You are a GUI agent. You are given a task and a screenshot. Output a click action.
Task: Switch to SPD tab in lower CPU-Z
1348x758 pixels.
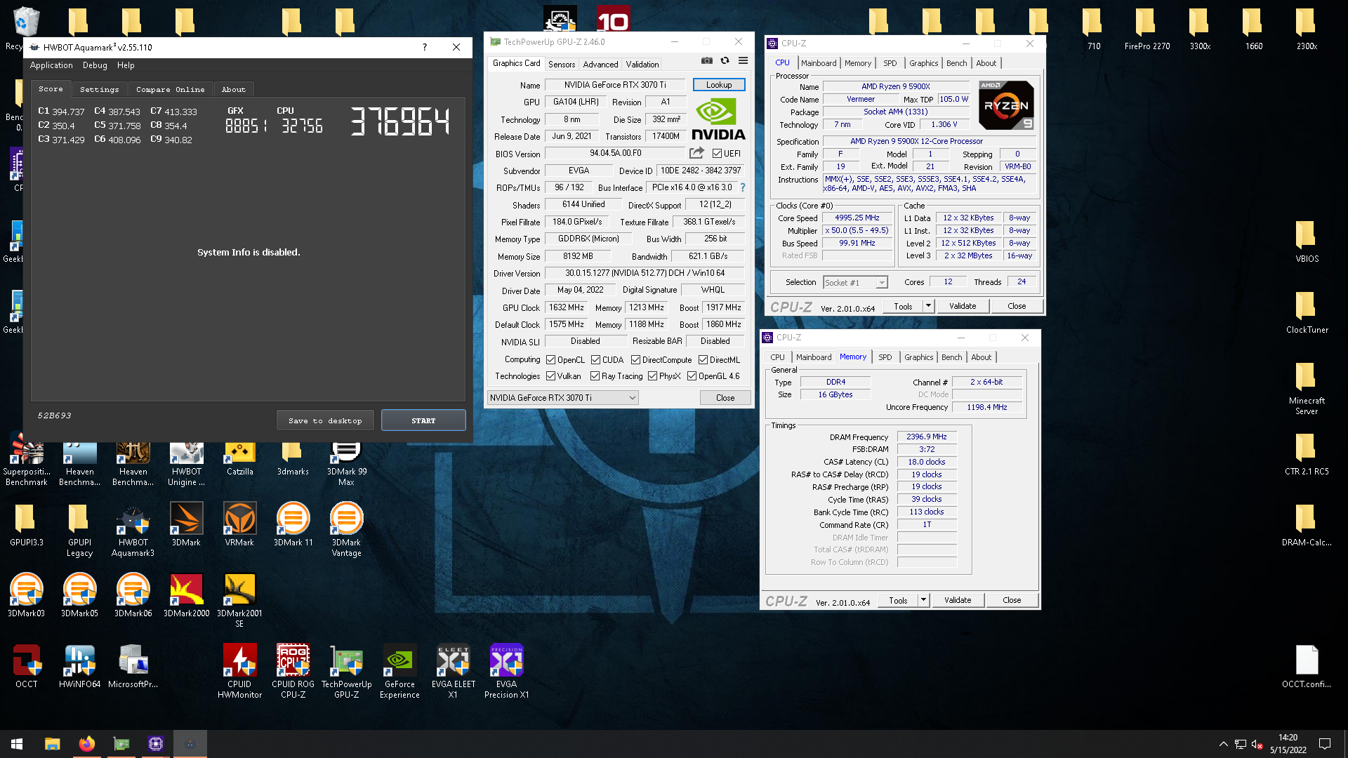pos(885,357)
